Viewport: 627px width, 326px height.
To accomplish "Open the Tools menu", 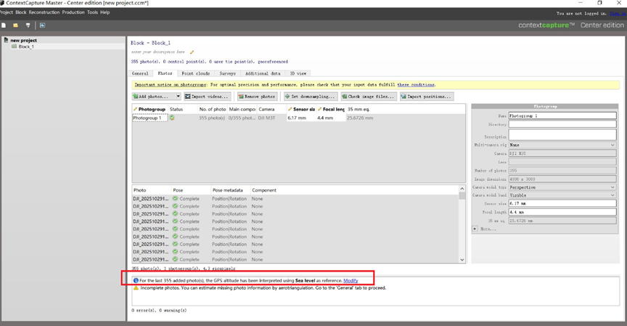I will click(x=92, y=12).
